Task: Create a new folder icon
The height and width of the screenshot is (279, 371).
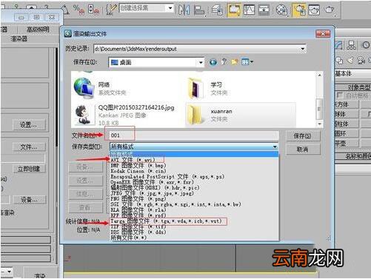Action: 235,62
